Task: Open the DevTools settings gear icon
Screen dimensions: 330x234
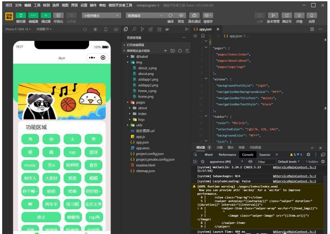Action: pos(308,155)
